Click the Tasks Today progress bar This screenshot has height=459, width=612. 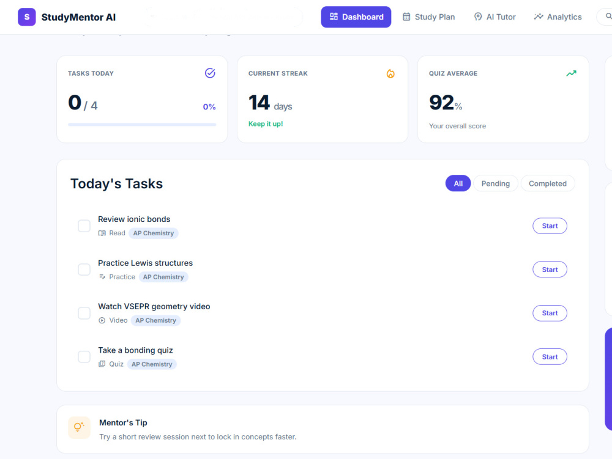[142, 125]
